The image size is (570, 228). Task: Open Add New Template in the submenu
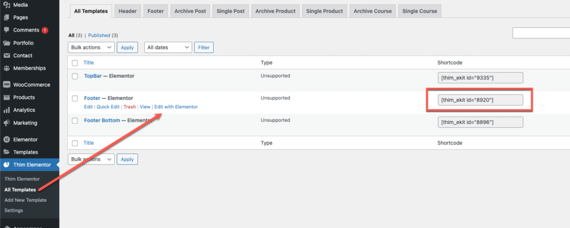click(x=26, y=200)
